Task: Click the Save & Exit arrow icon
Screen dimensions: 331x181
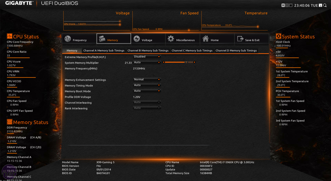Action: (x=240, y=39)
